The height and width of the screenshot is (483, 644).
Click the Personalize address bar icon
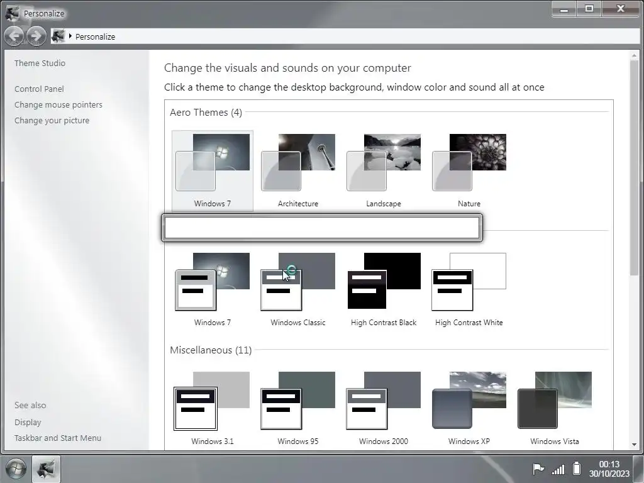coord(58,36)
